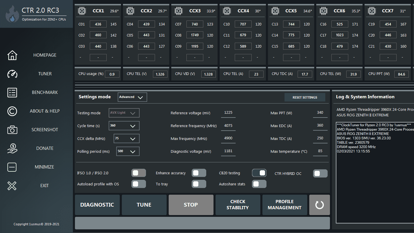Turn on CTR HYBRID OC
Viewport: 414px width, 233px height.
click(x=320, y=173)
